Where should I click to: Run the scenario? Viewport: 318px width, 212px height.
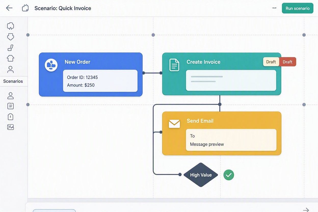(x=298, y=8)
